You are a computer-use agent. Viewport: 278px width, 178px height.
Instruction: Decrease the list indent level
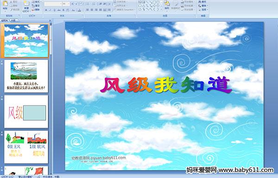[101, 4]
